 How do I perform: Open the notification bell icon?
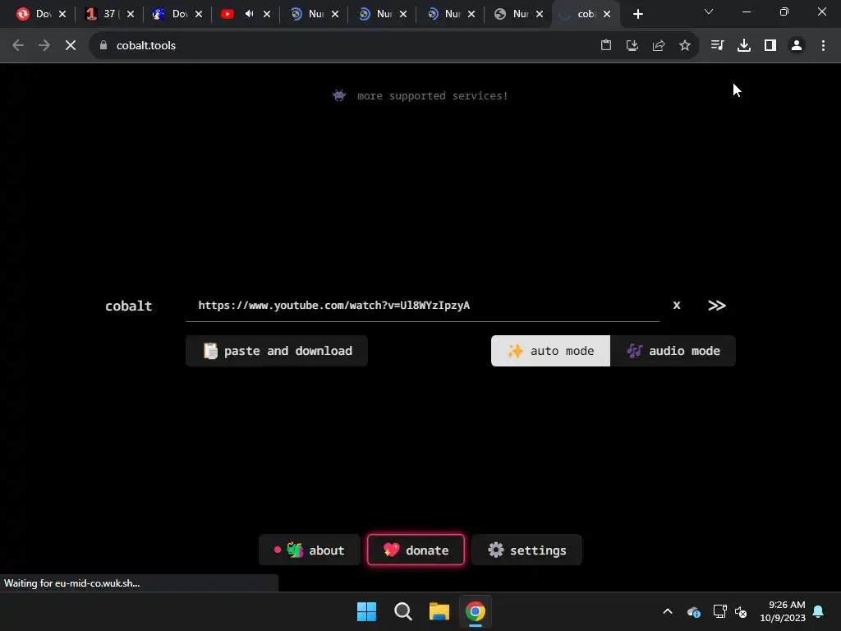pyautogui.click(x=819, y=611)
